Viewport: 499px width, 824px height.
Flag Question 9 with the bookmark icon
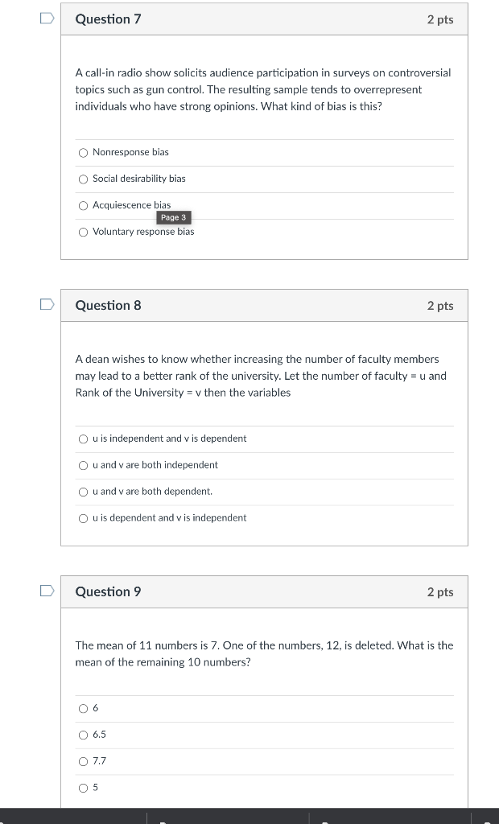[x=47, y=591]
